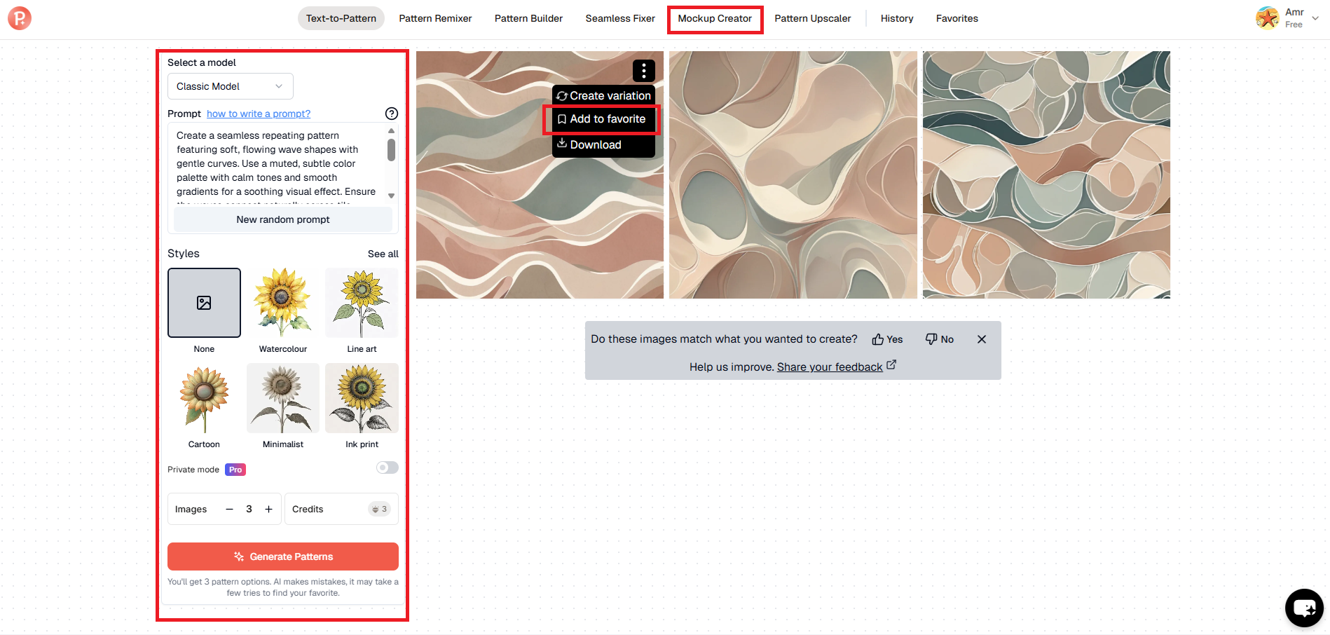The height and width of the screenshot is (635, 1330).
Task: Select the Watercolour style
Action: pos(282,303)
